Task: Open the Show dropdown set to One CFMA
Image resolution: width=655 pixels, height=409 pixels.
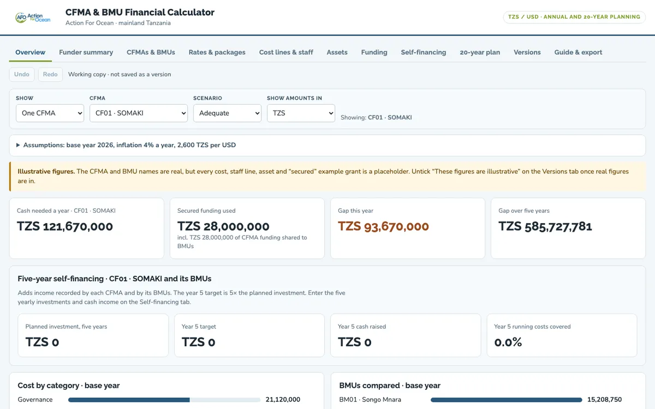Action: click(x=50, y=113)
